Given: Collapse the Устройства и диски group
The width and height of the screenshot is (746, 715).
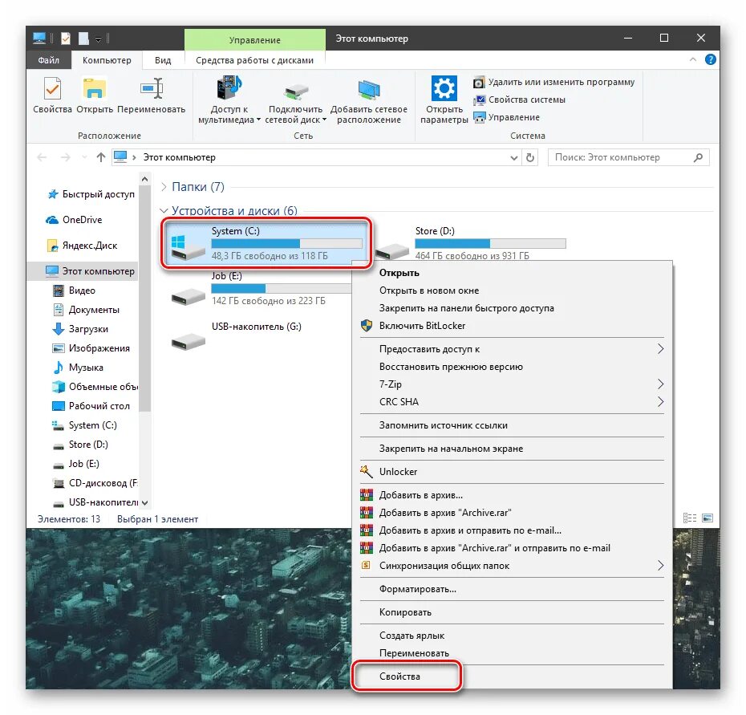Looking at the screenshot, I should (x=164, y=210).
